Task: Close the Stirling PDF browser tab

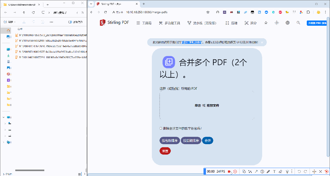Action: [137, 4]
